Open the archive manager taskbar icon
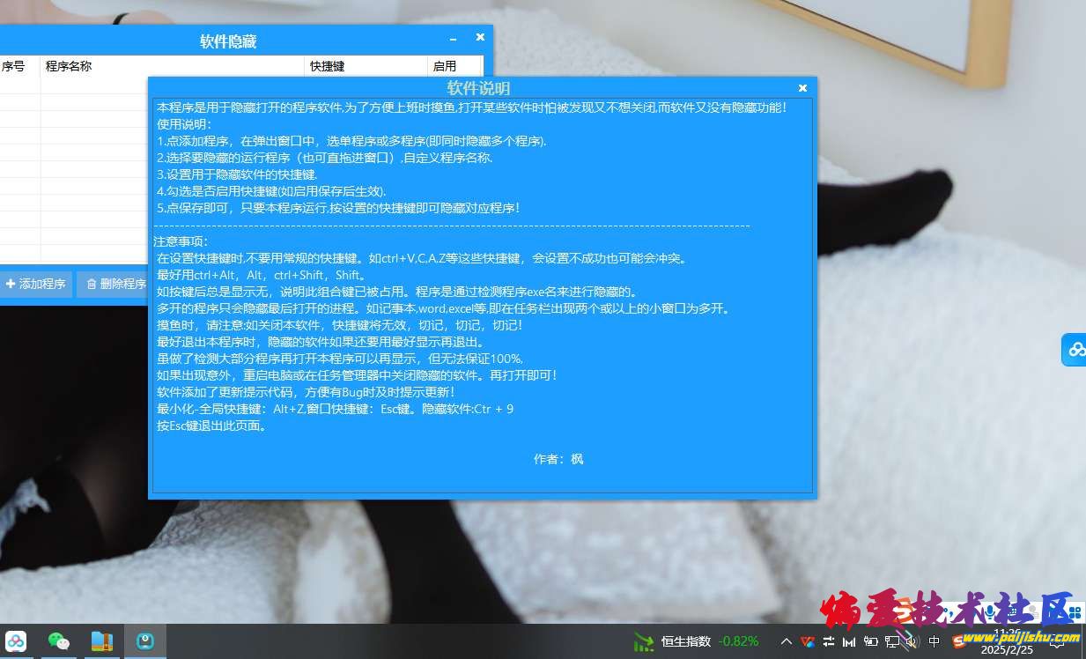 click(102, 641)
